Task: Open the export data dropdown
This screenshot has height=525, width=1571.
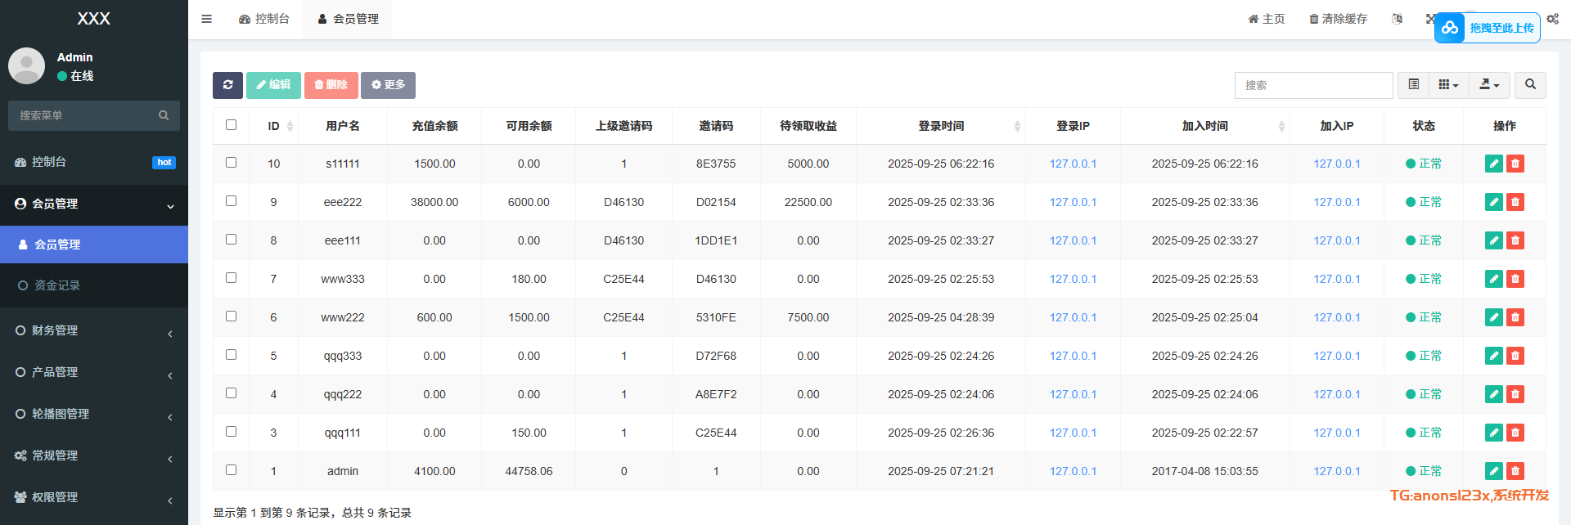Action: click(x=1489, y=85)
